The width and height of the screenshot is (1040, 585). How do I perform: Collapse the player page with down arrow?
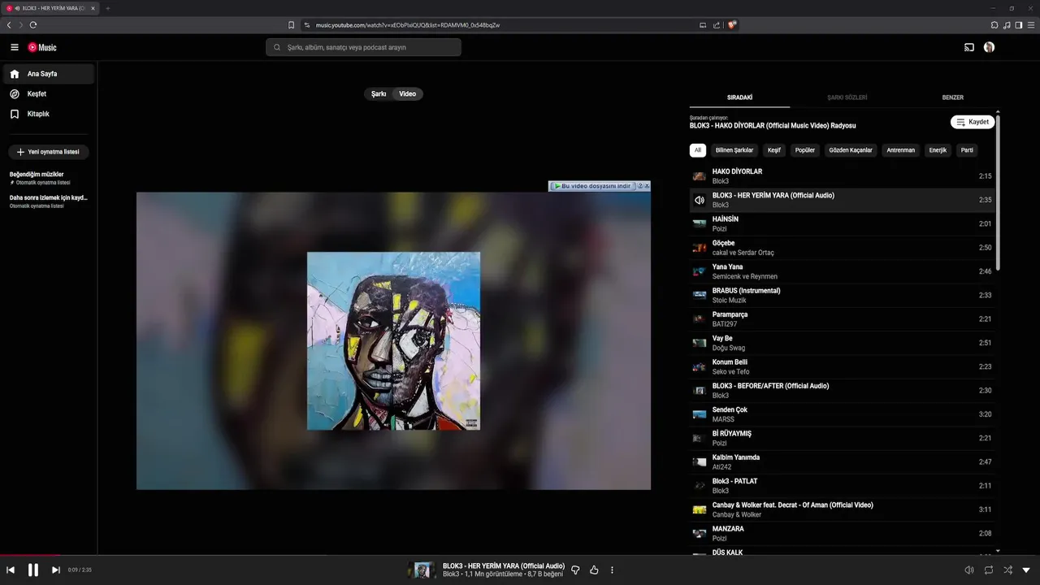pyautogui.click(x=1026, y=570)
